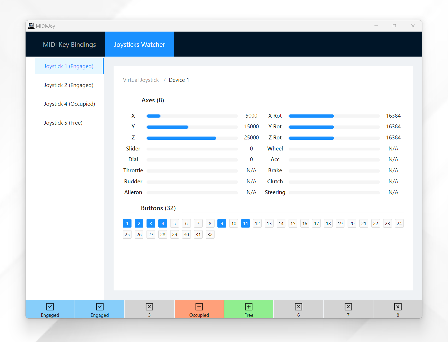The height and width of the screenshot is (342, 448).
Task: Choose Joystick 4 (Occupied) in sidebar
Action: coord(70,104)
